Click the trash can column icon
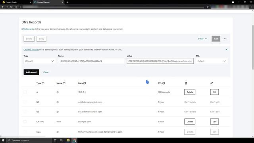Image resolution: width=254 pixels, height=143 pixels. 186,83
